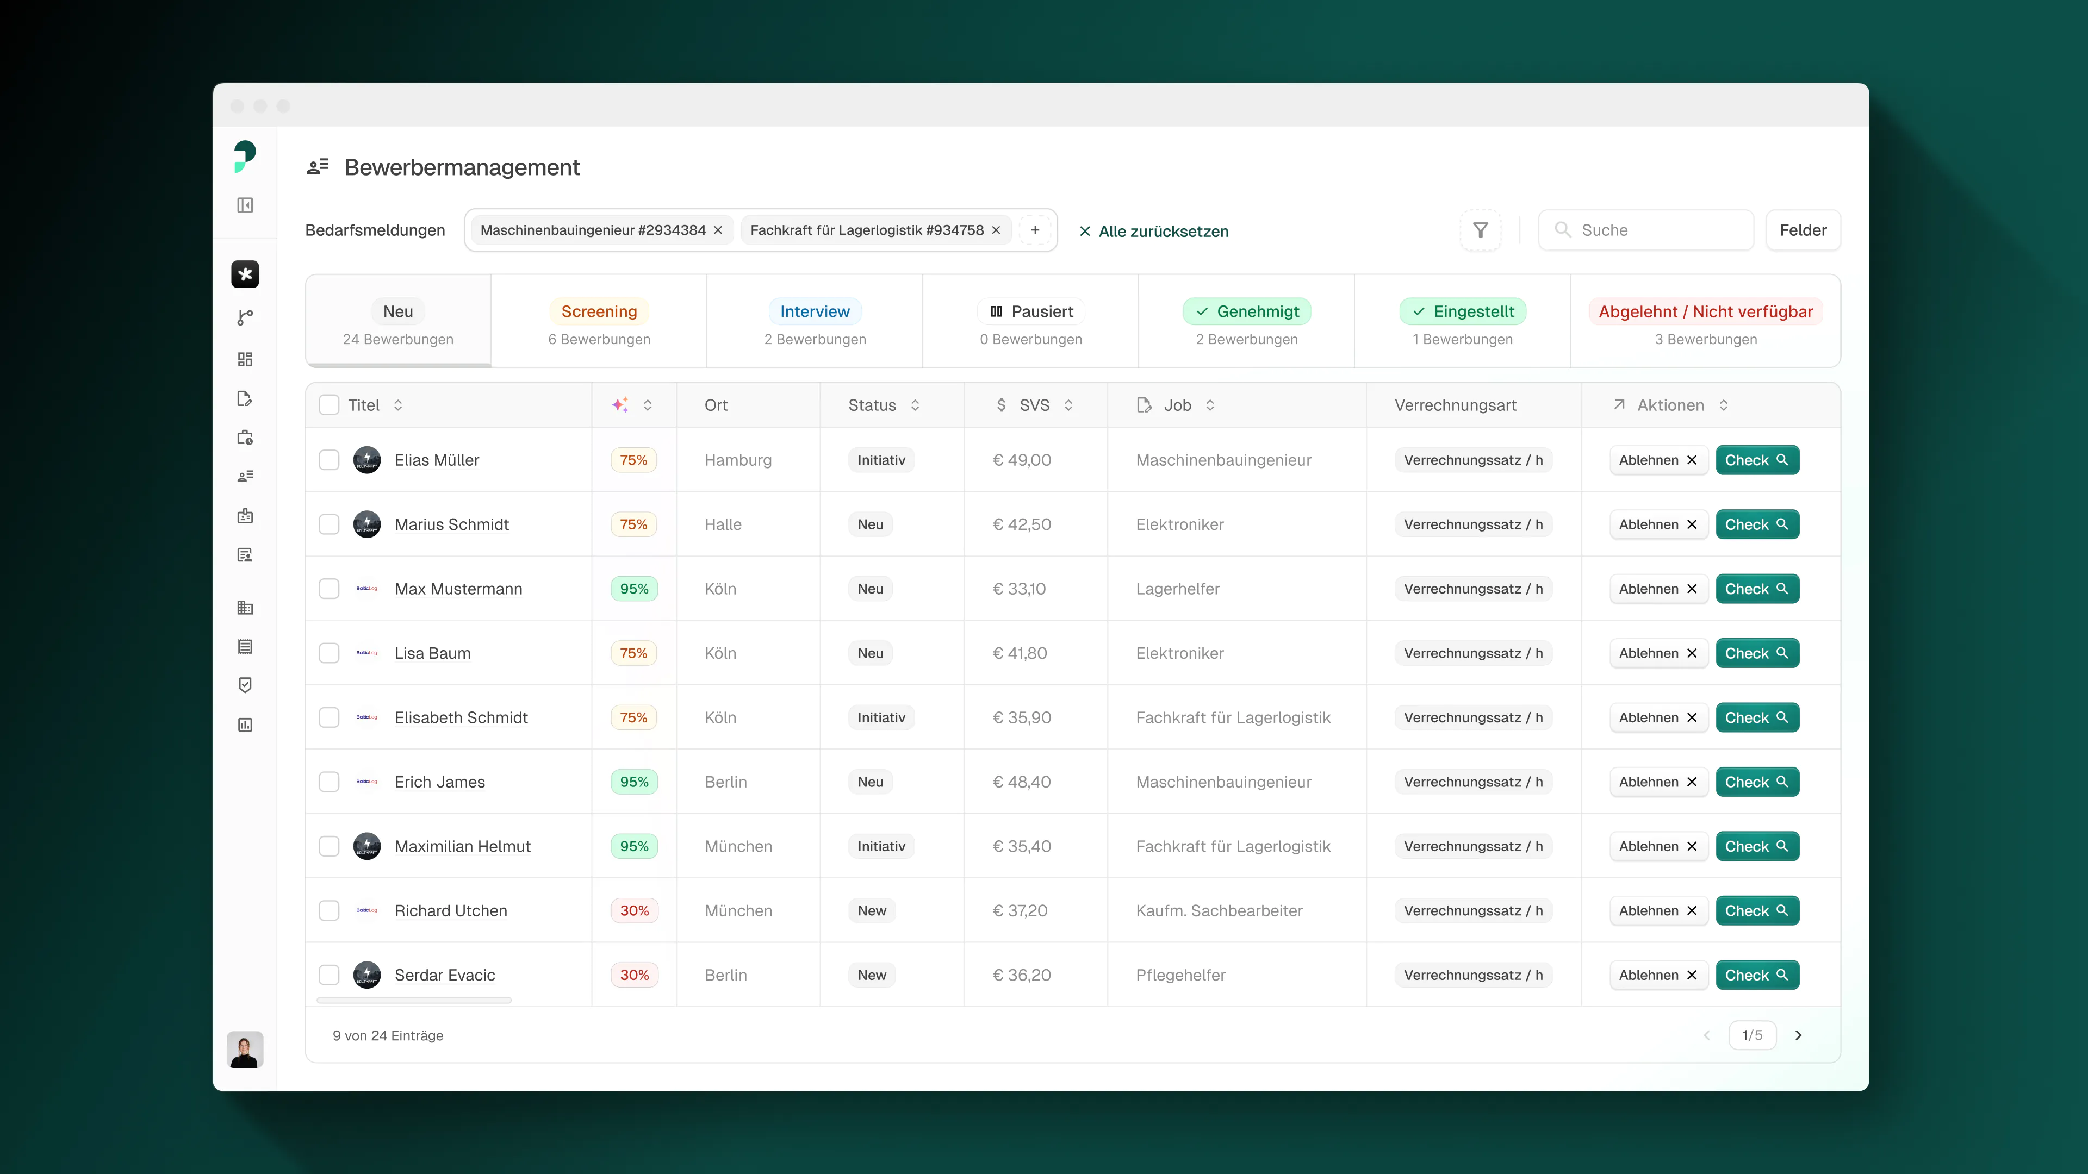The width and height of the screenshot is (2088, 1174).
Task: Click Ablehnen for Max Mustermann
Action: 1657,589
